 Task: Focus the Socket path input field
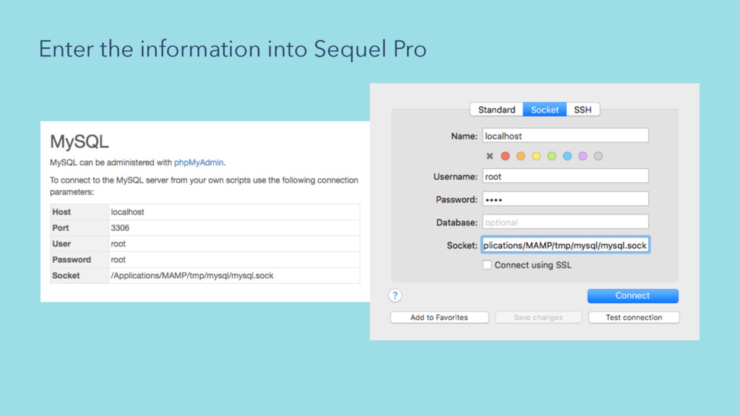tap(565, 246)
